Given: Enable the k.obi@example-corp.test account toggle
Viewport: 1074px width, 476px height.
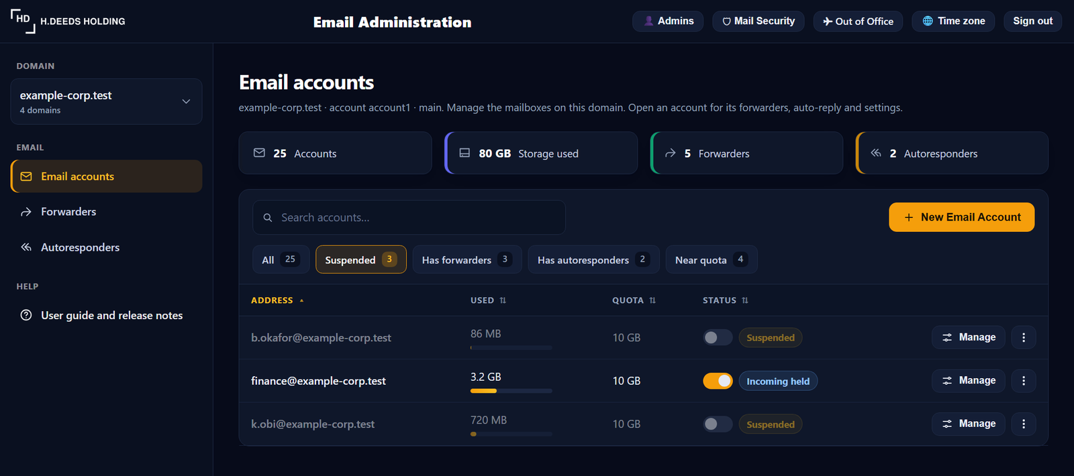Looking at the screenshot, I should click(x=718, y=424).
